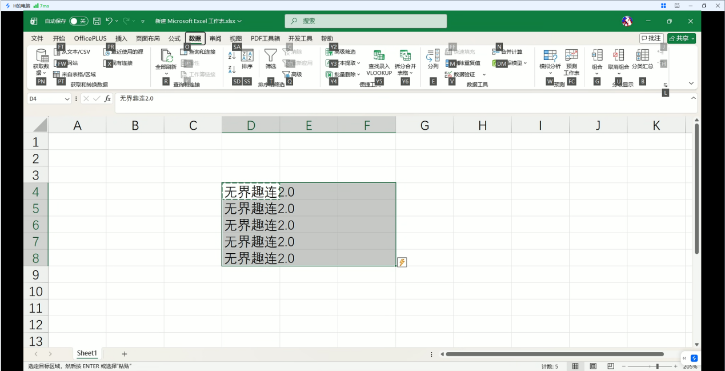Image resolution: width=725 pixels, height=371 pixels.
Task: Click the 全部刷新 (Refresh All) icon
Action: [166, 57]
